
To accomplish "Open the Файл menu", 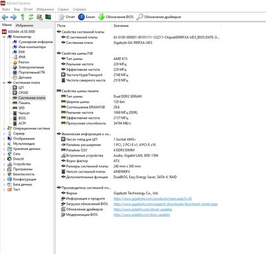I will (x=6, y=9).
